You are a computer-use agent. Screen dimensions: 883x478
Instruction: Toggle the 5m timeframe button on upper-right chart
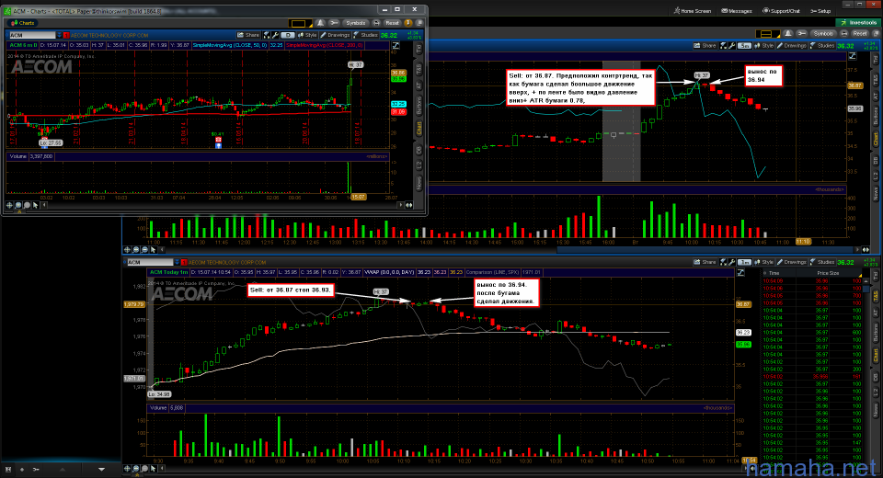pyautogui.click(x=745, y=44)
